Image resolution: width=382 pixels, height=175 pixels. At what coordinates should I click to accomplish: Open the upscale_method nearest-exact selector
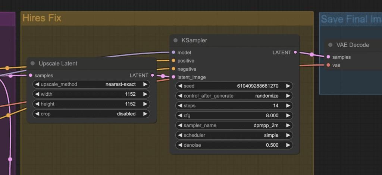coord(91,85)
